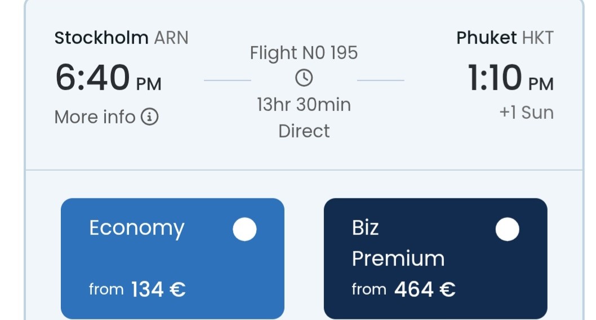Click the clock duration icon
This screenshot has width=596, height=320.
(304, 78)
